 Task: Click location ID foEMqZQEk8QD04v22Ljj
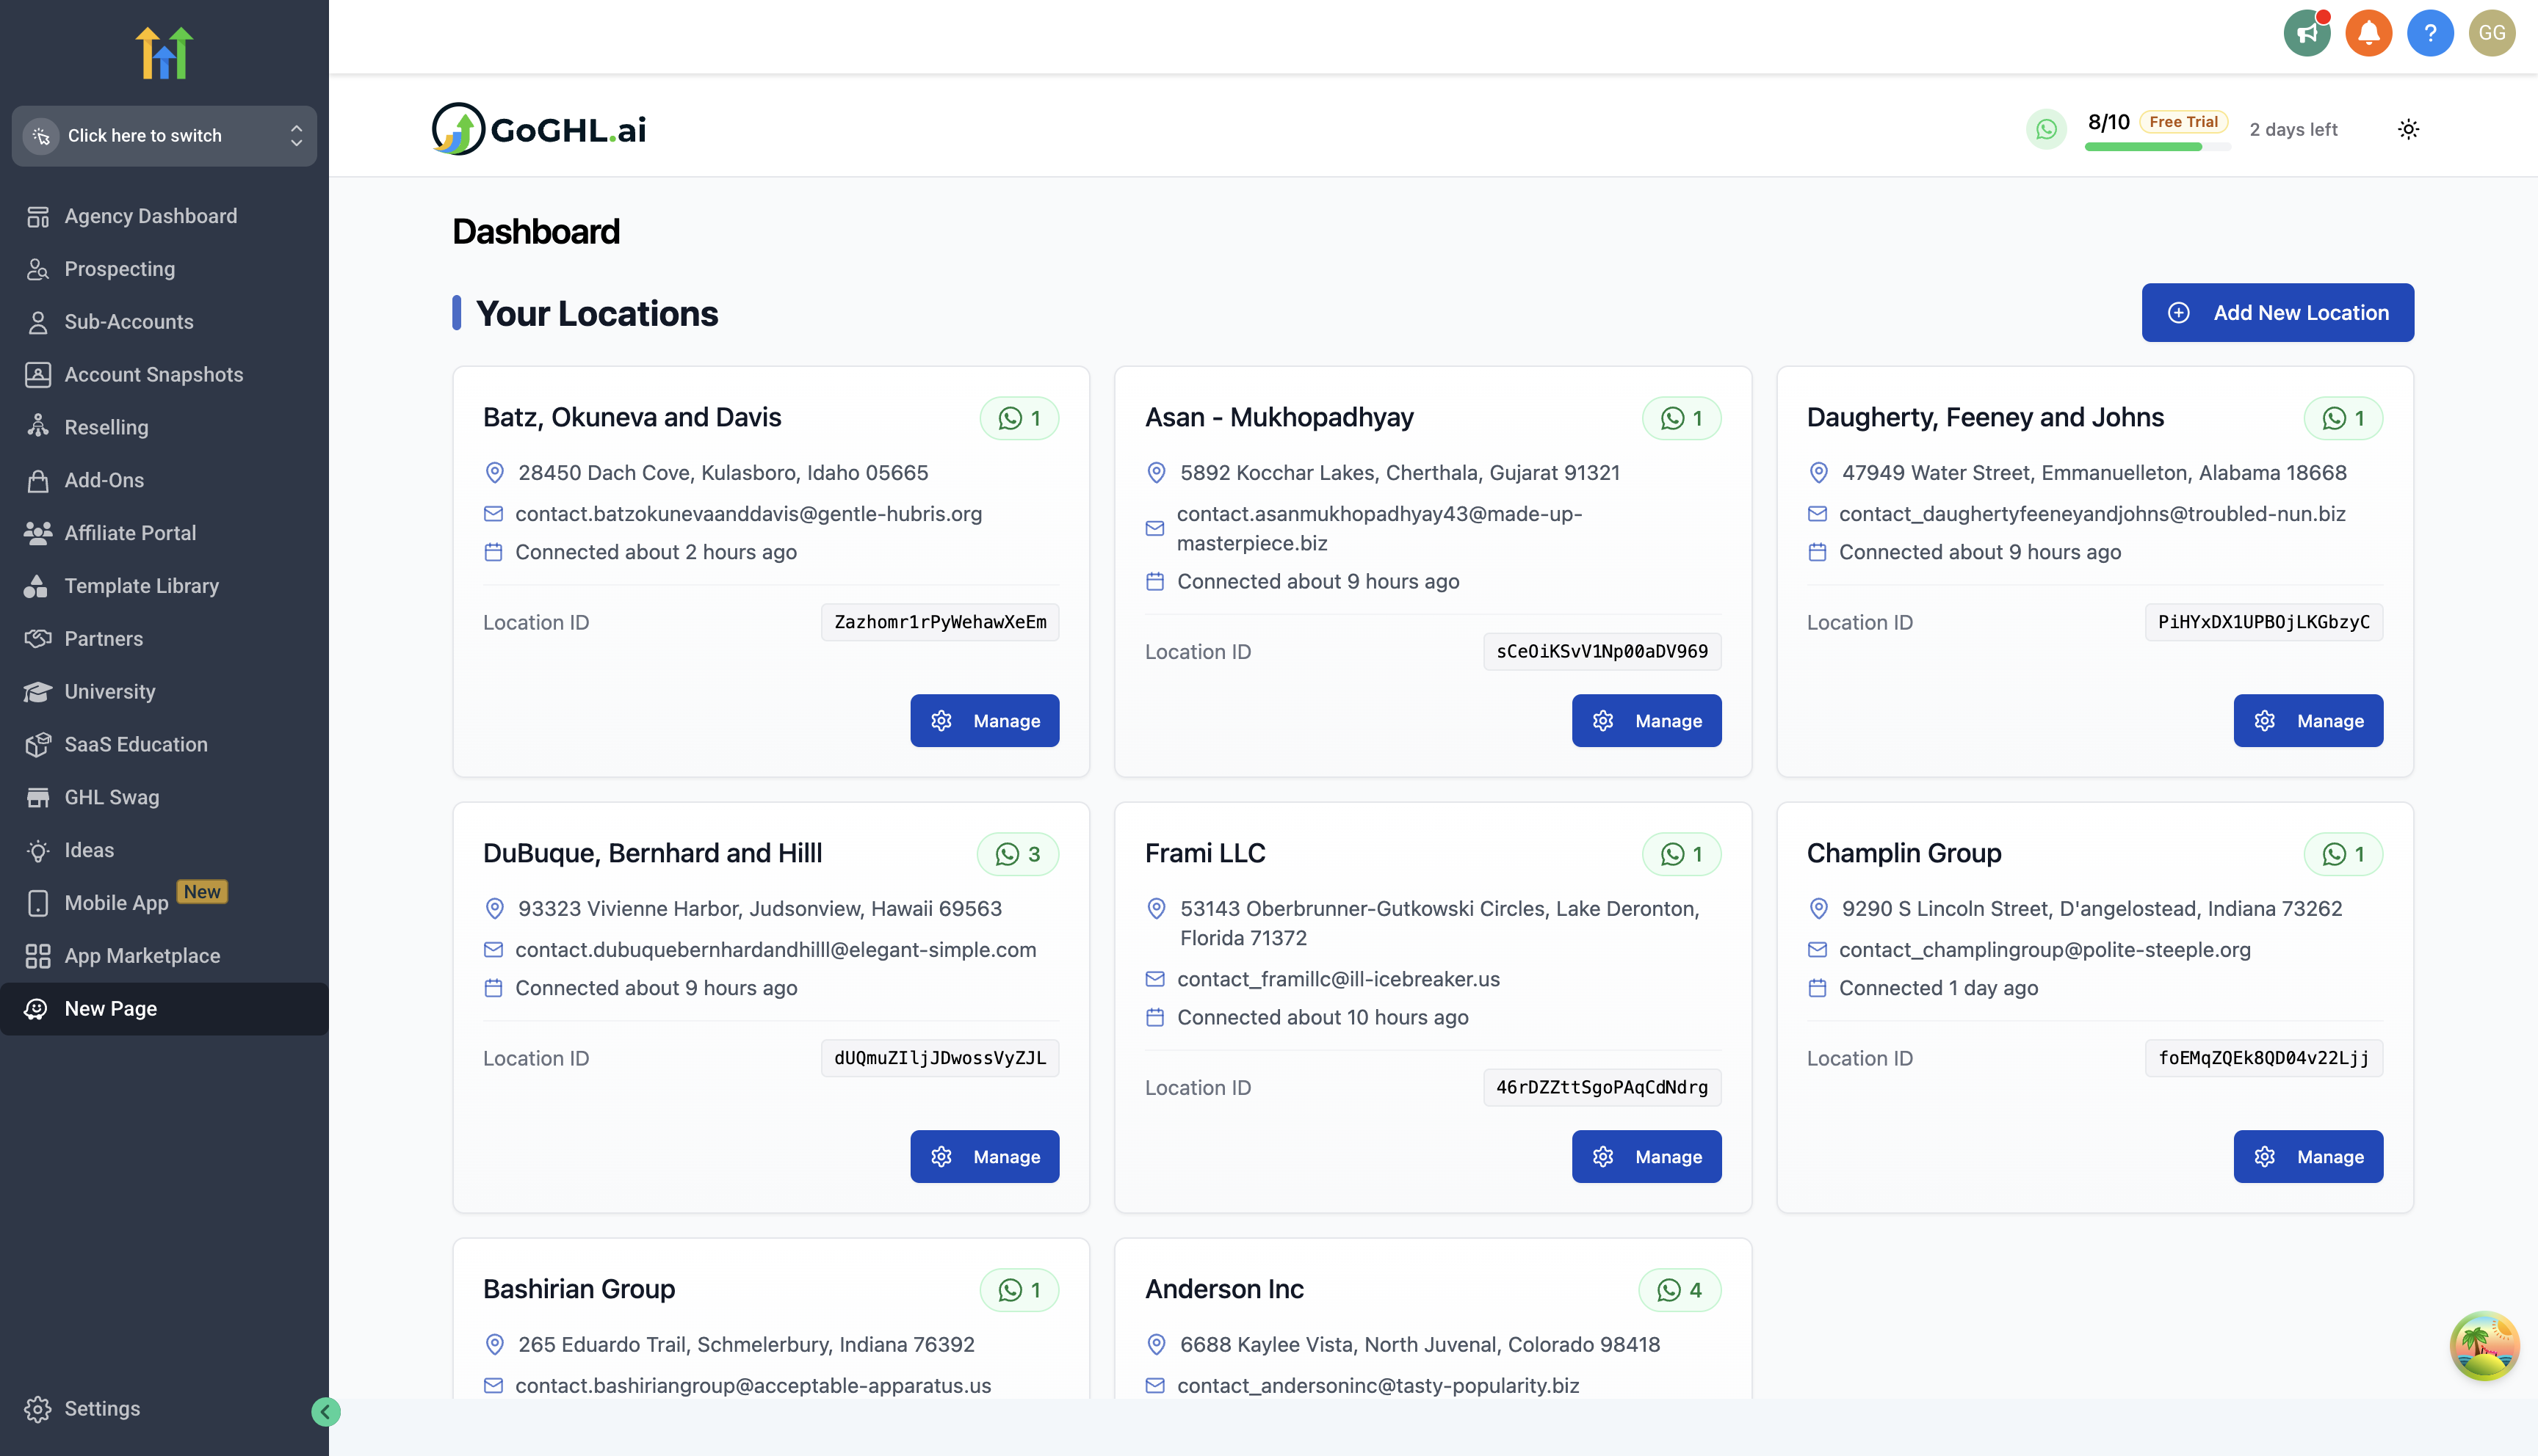[2264, 1058]
